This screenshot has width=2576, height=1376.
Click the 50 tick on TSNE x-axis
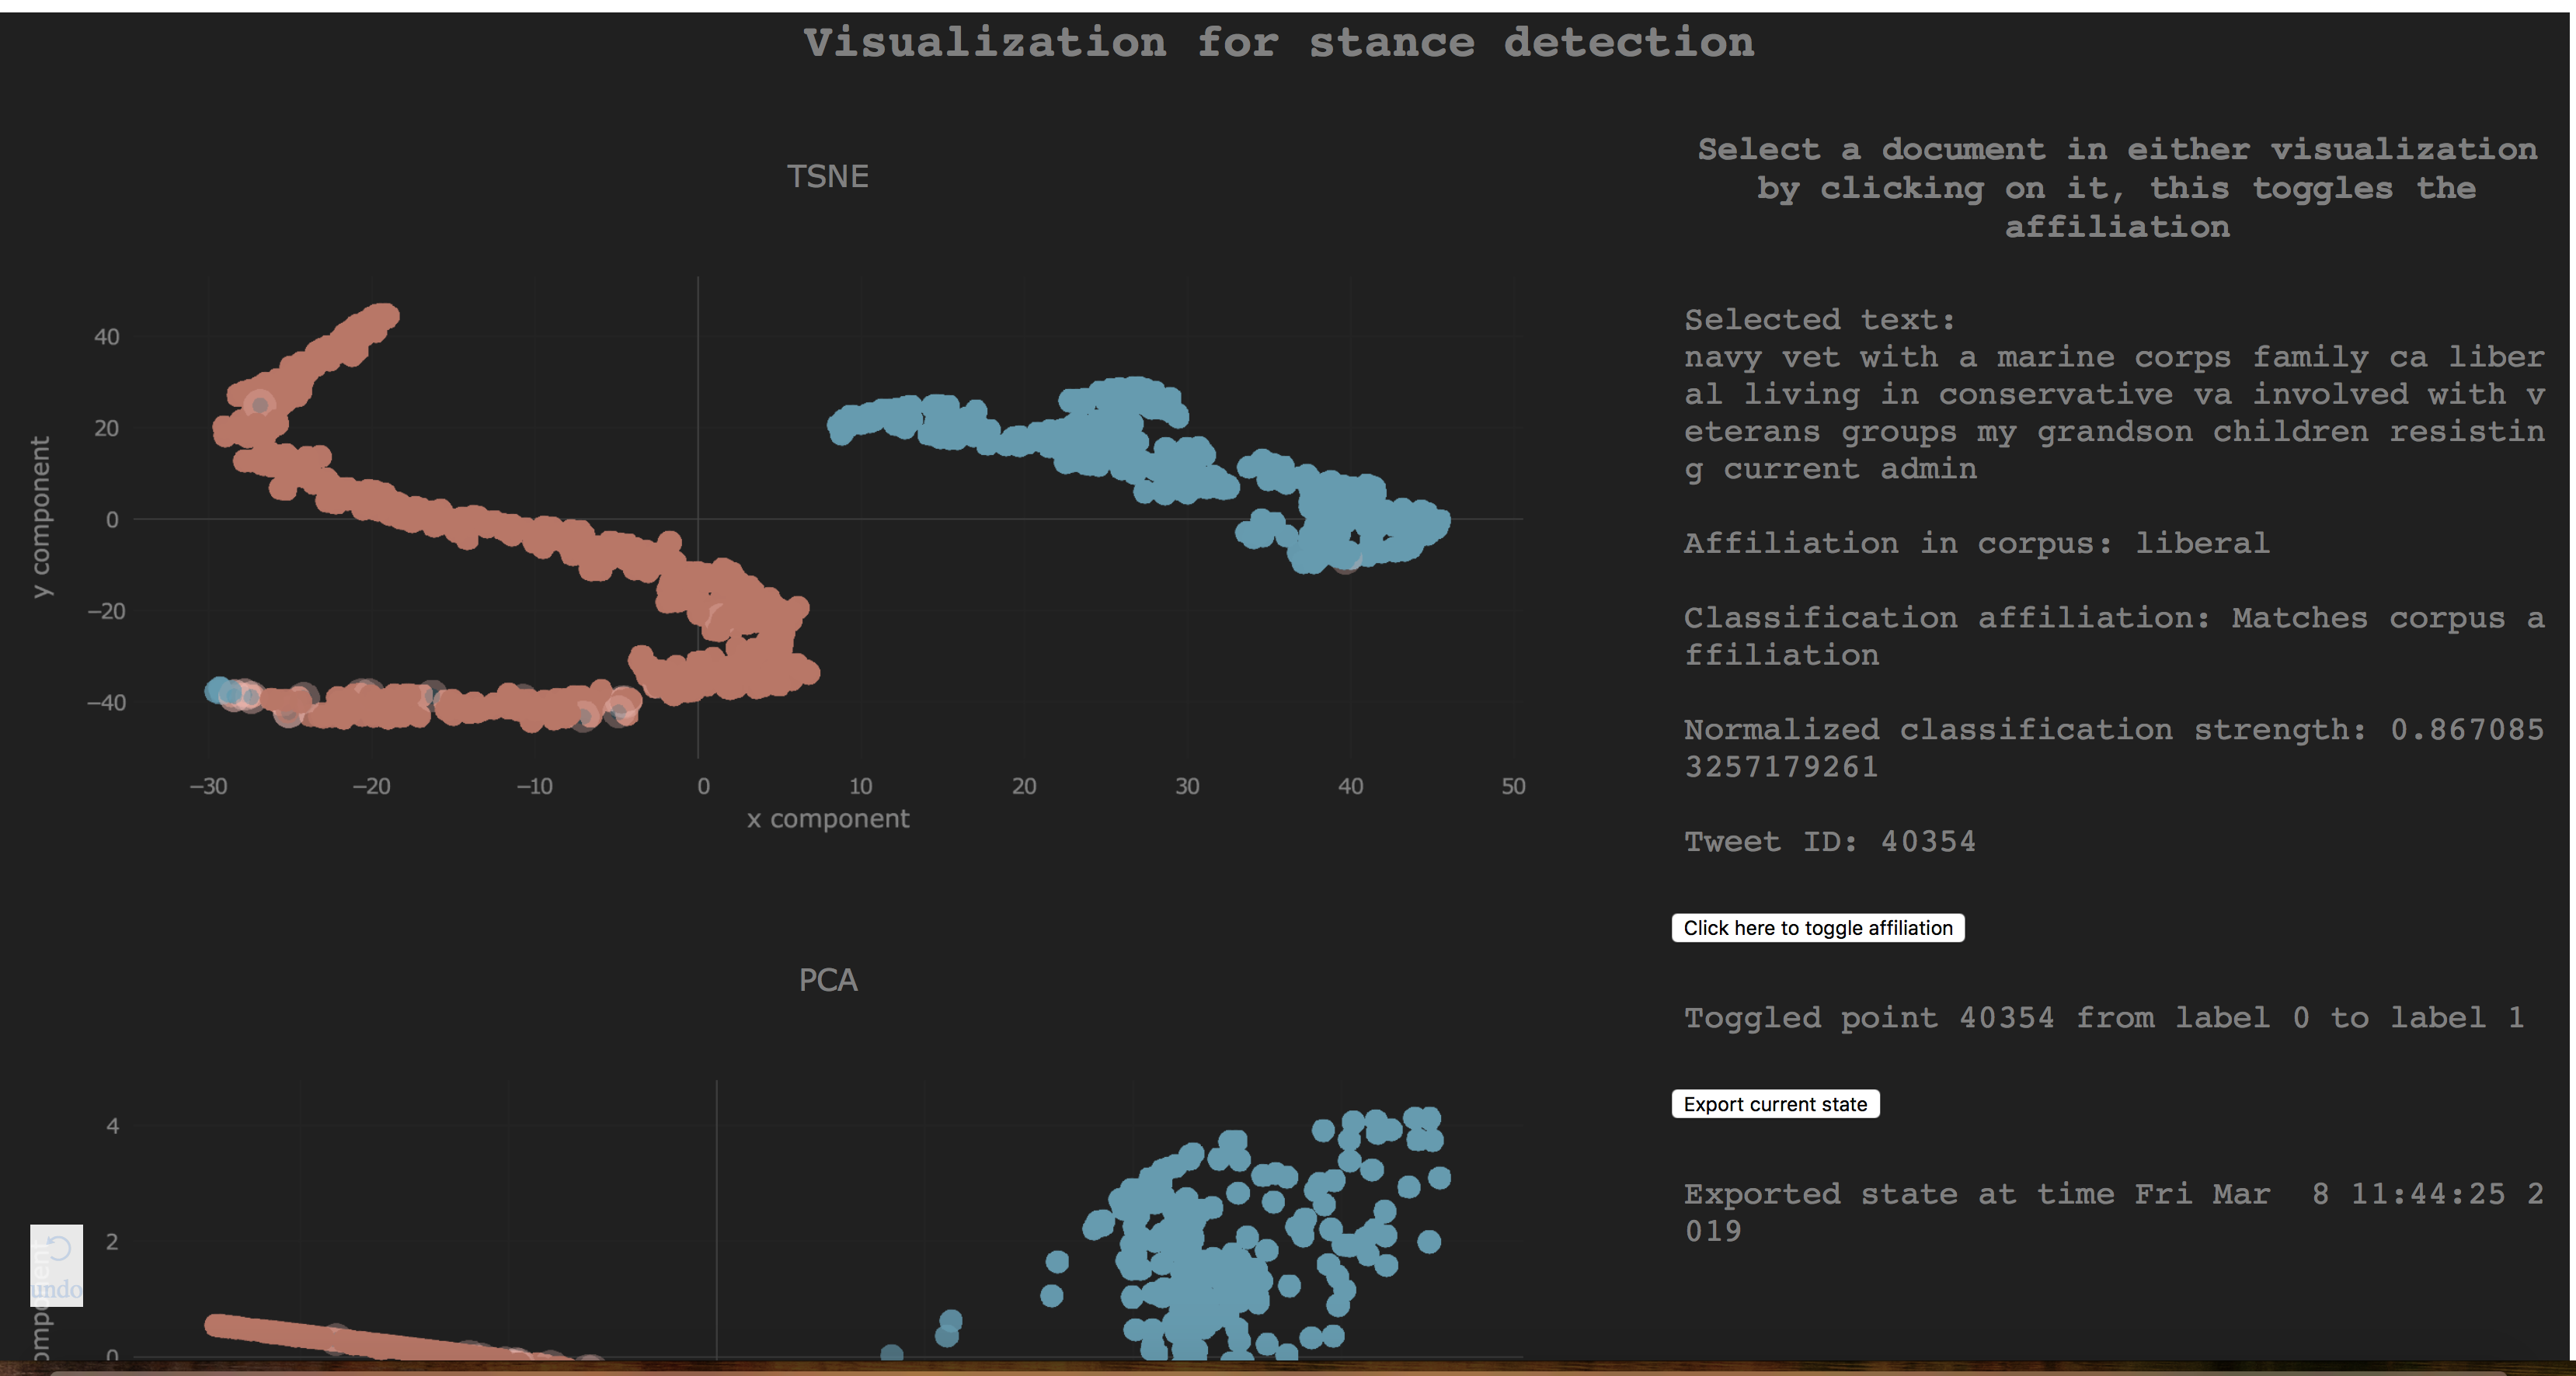1513,787
